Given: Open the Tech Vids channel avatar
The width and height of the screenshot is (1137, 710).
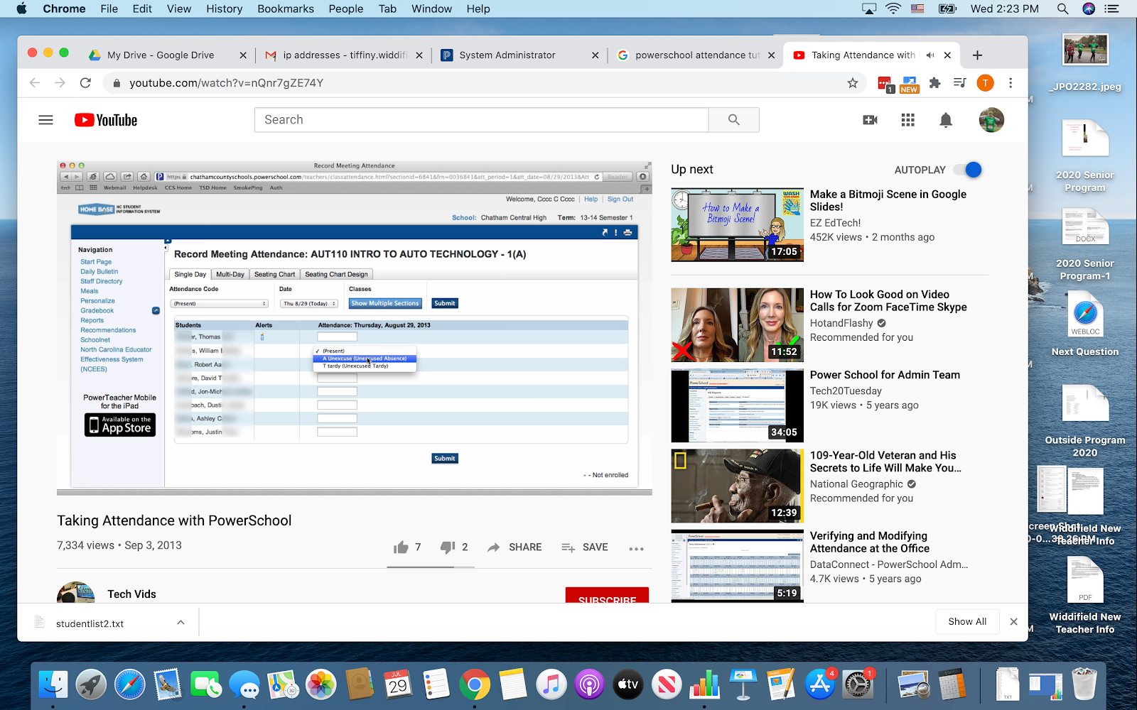Looking at the screenshot, I should coord(76,594).
